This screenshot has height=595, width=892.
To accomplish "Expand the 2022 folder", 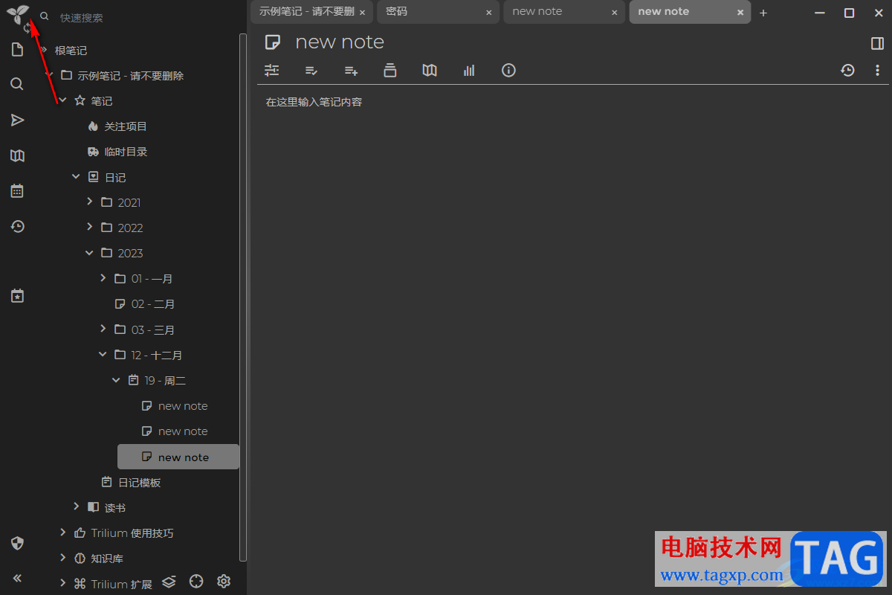I will pyautogui.click(x=89, y=228).
